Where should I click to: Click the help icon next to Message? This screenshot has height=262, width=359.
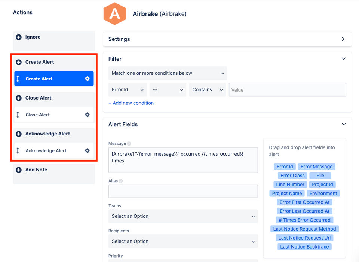(x=129, y=144)
